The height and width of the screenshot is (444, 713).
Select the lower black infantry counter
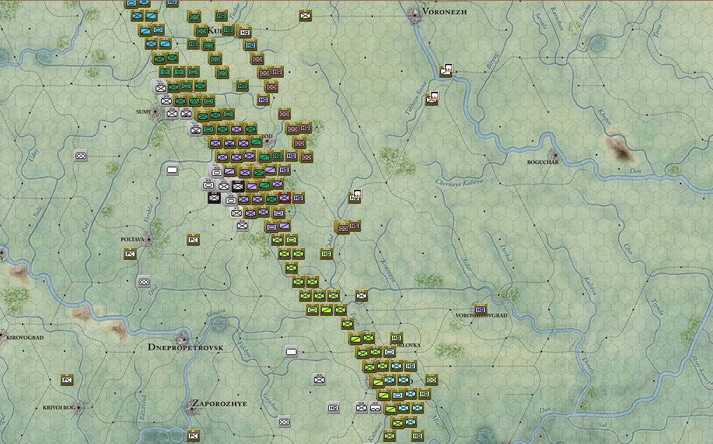[x=214, y=197]
